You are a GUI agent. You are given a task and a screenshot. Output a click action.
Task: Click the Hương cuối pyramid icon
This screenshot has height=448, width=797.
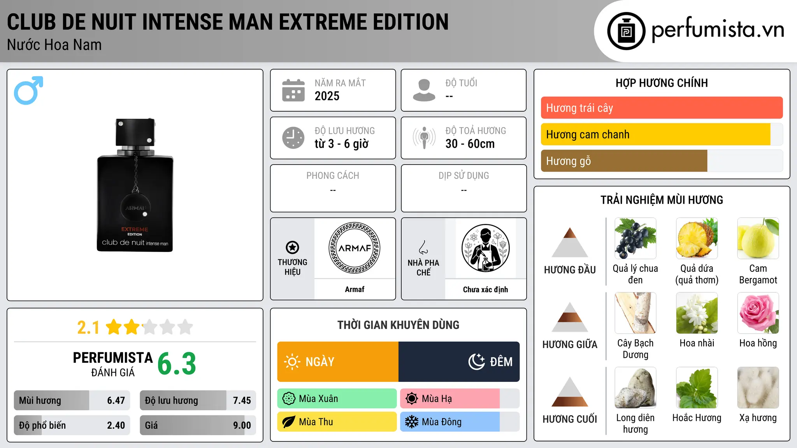click(x=570, y=391)
